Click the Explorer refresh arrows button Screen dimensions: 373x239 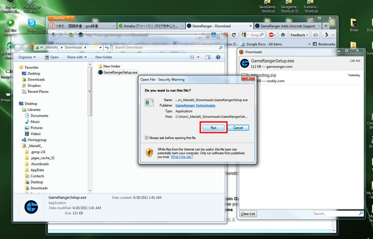pos(107,47)
